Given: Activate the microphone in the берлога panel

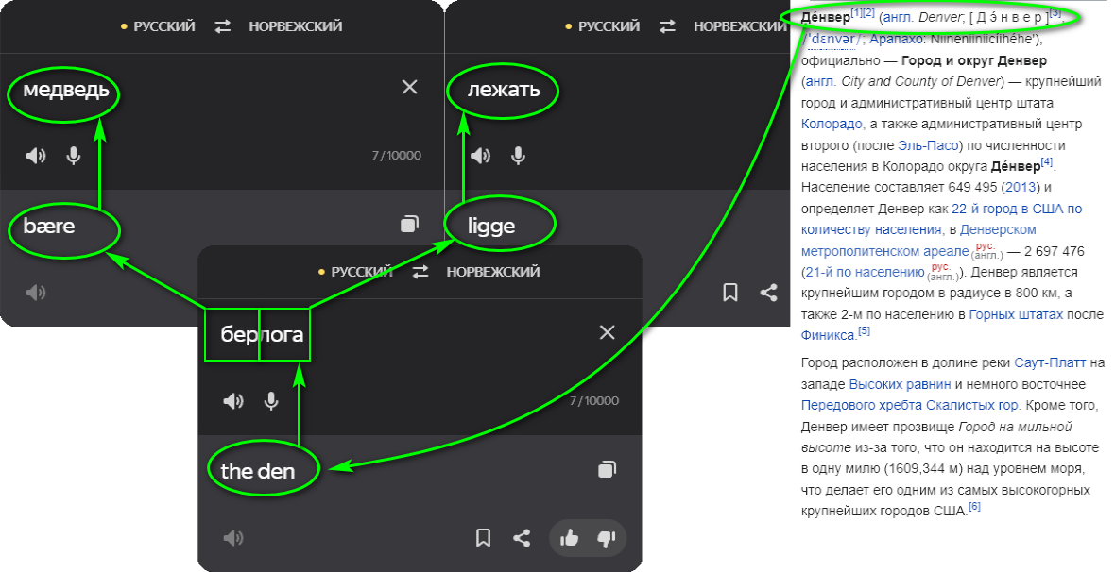Looking at the screenshot, I should tap(271, 401).
